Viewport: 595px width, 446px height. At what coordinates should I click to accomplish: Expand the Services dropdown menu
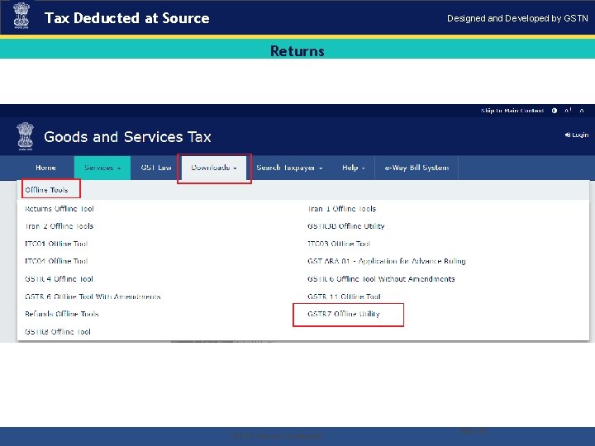point(102,168)
